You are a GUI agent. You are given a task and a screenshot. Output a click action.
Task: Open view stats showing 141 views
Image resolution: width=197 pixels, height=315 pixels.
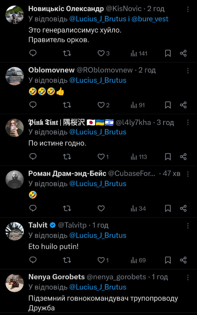coord(139,54)
